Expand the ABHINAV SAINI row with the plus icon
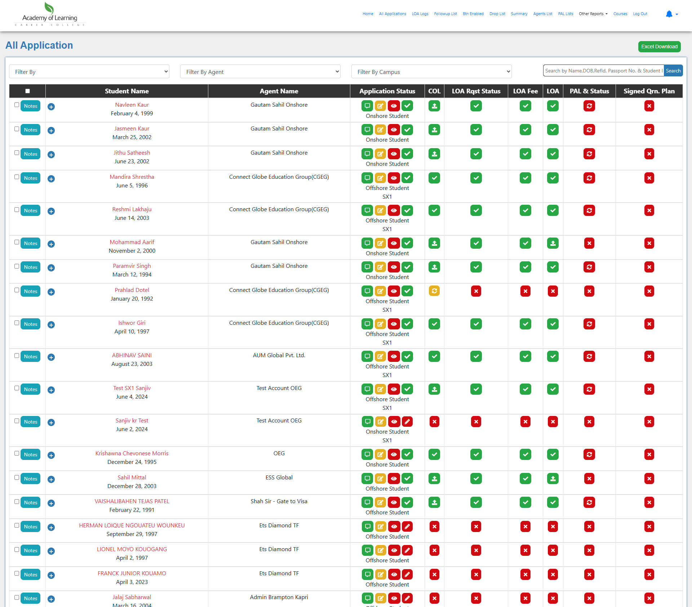This screenshot has height=607, width=692. pos(51,357)
